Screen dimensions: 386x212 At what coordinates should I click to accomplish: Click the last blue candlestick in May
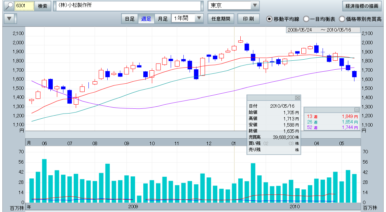[x=354, y=74]
